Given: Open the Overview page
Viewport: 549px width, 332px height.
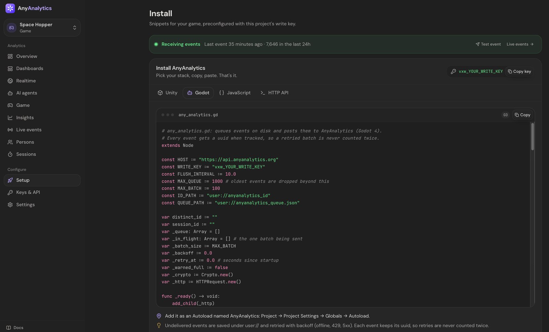Looking at the screenshot, I should click(x=42, y=56).
